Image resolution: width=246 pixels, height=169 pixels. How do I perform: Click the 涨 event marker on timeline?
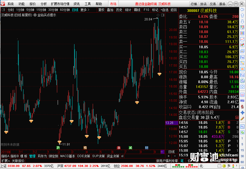pos(118,148)
